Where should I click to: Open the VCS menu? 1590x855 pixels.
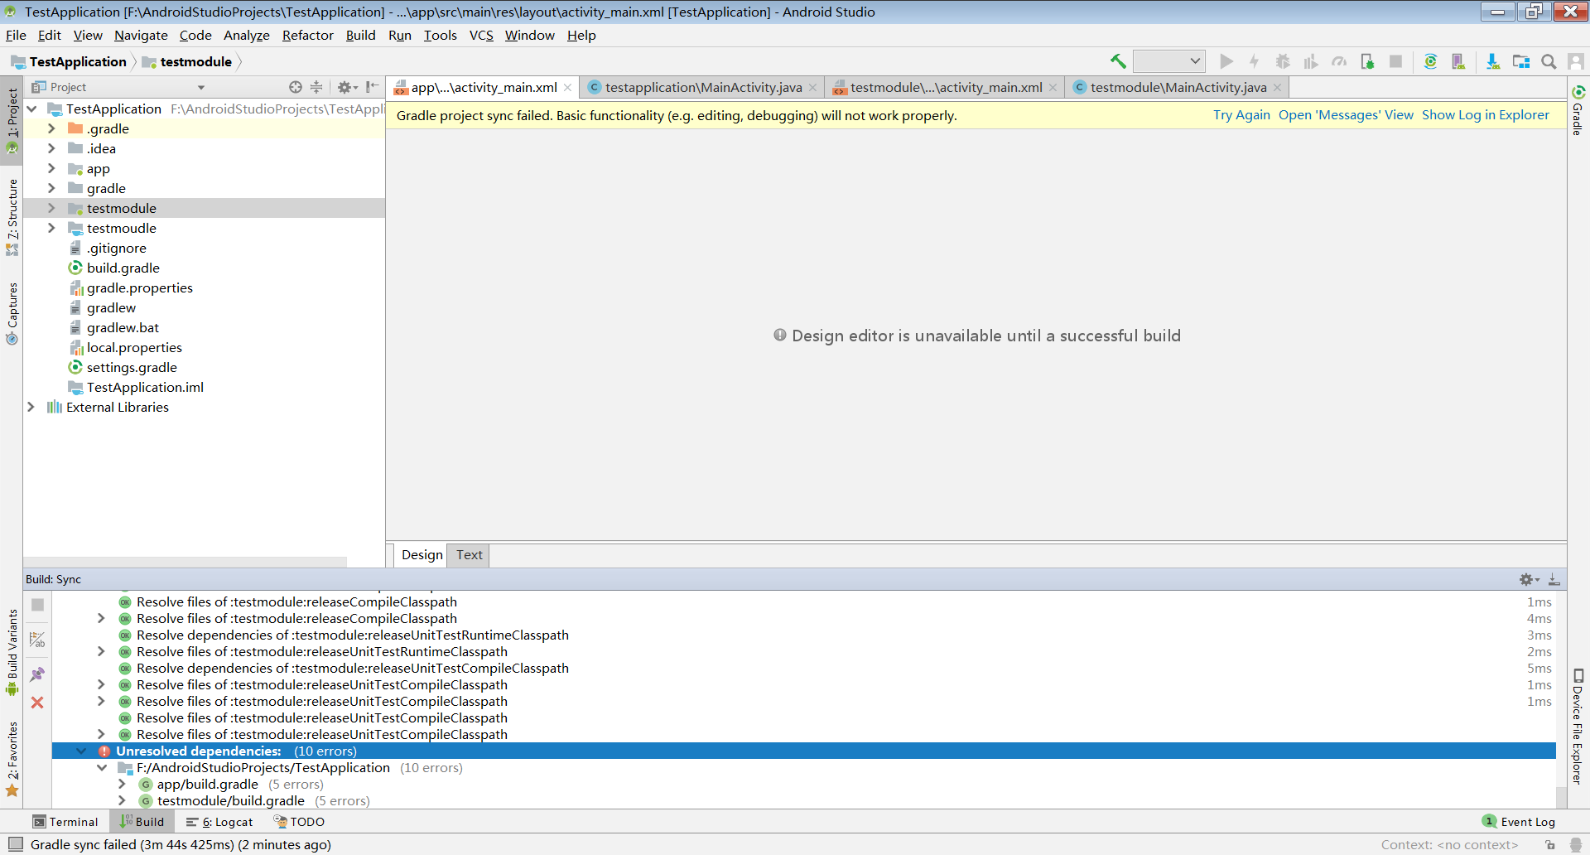pos(481,35)
